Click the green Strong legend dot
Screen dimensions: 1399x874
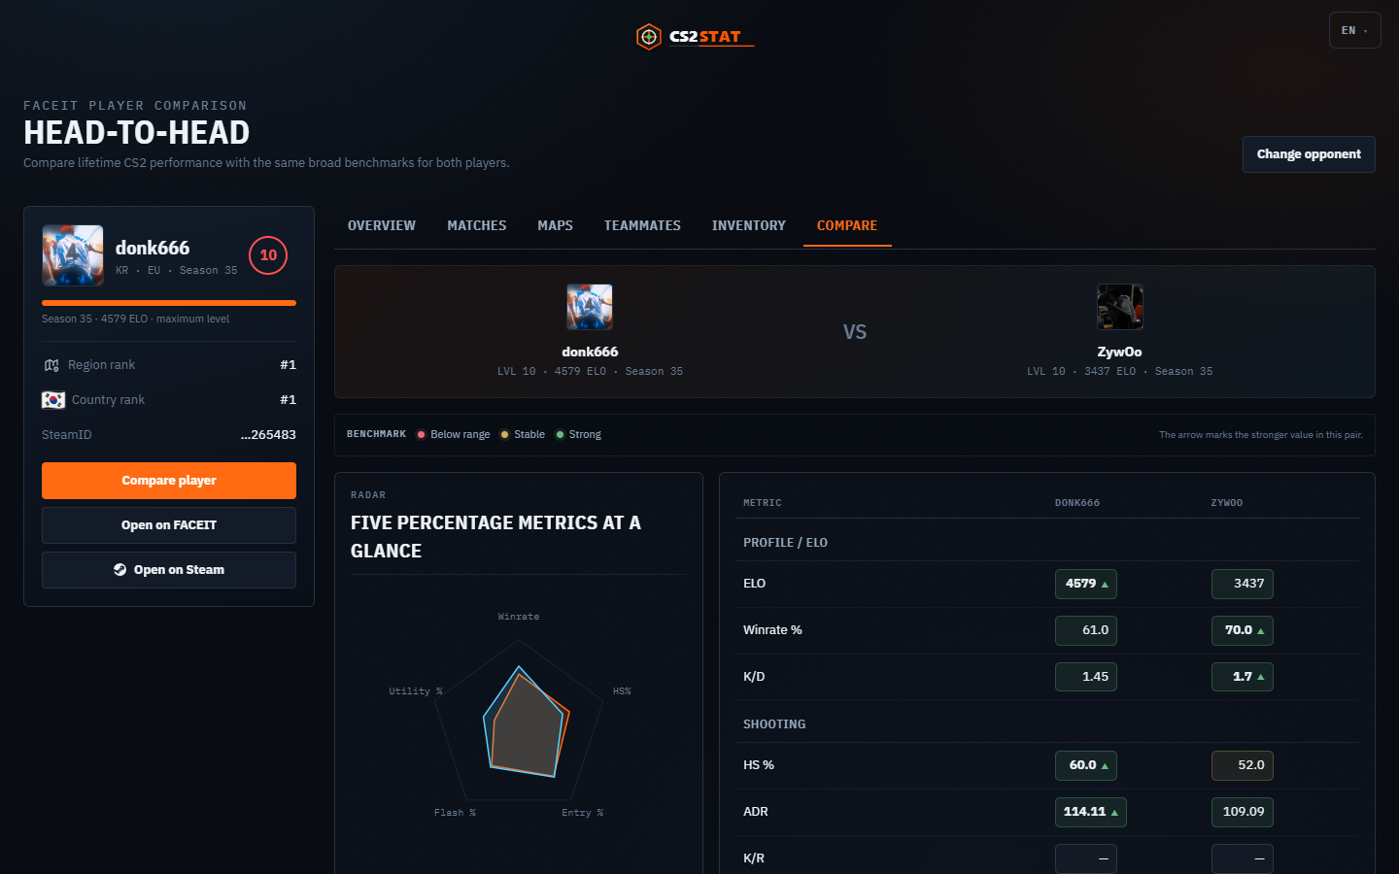pos(560,435)
